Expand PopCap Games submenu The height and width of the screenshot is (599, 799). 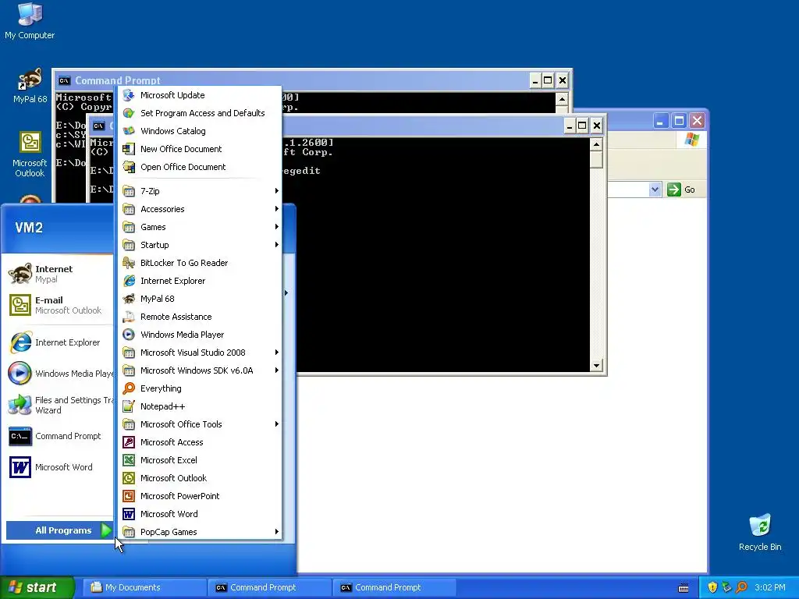click(200, 532)
